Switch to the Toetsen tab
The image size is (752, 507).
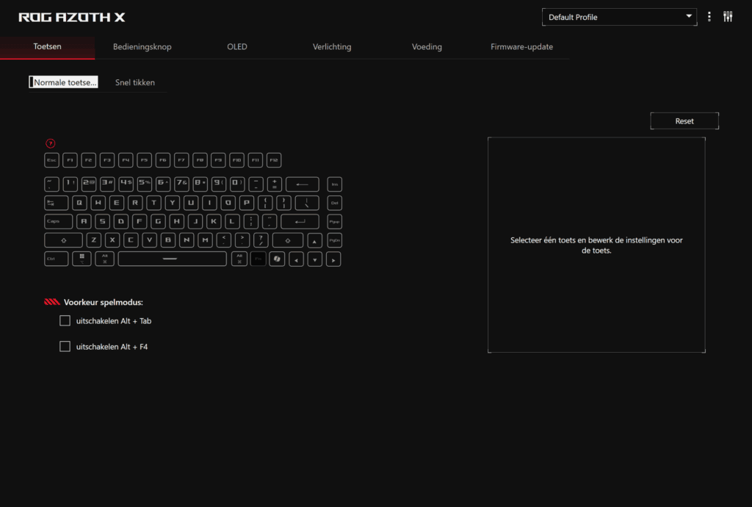point(48,46)
